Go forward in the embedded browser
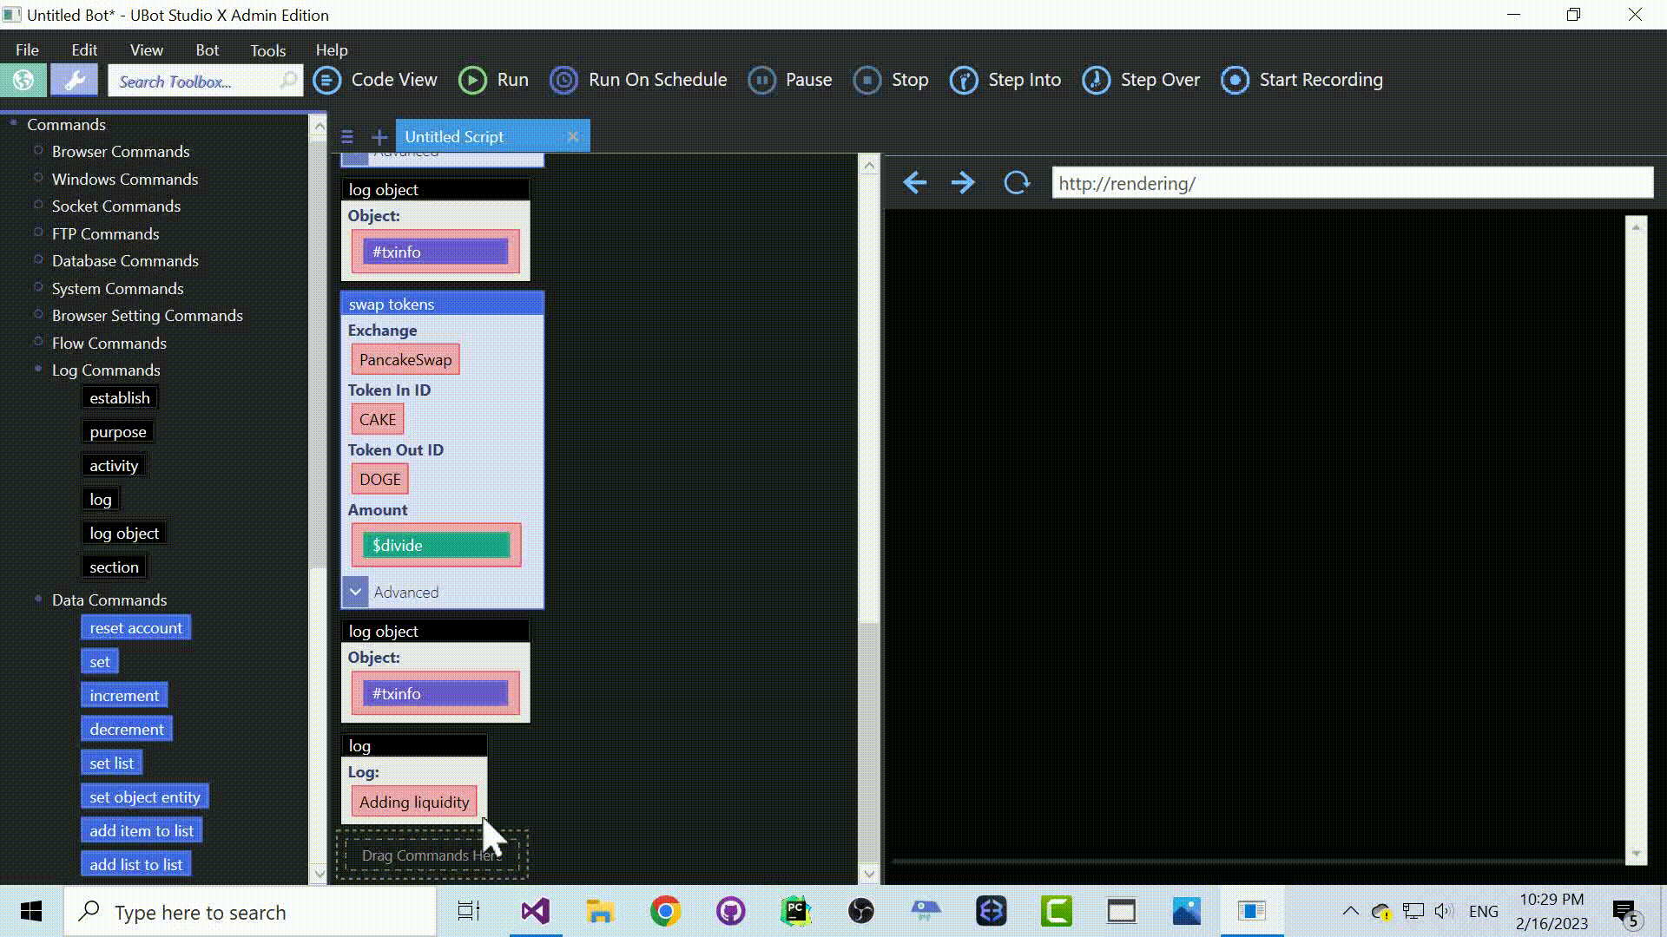This screenshot has height=937, width=1667. pyautogui.click(x=963, y=183)
